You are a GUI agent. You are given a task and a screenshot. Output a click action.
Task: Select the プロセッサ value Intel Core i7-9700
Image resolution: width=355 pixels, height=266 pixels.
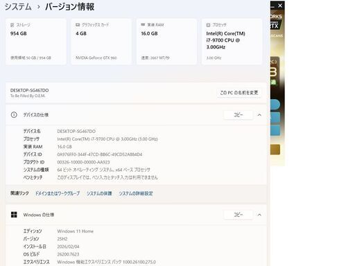point(107,139)
